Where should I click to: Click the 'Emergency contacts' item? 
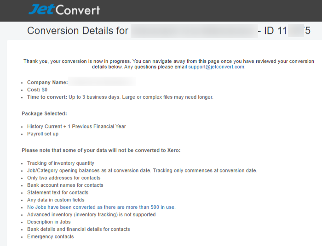(50, 236)
